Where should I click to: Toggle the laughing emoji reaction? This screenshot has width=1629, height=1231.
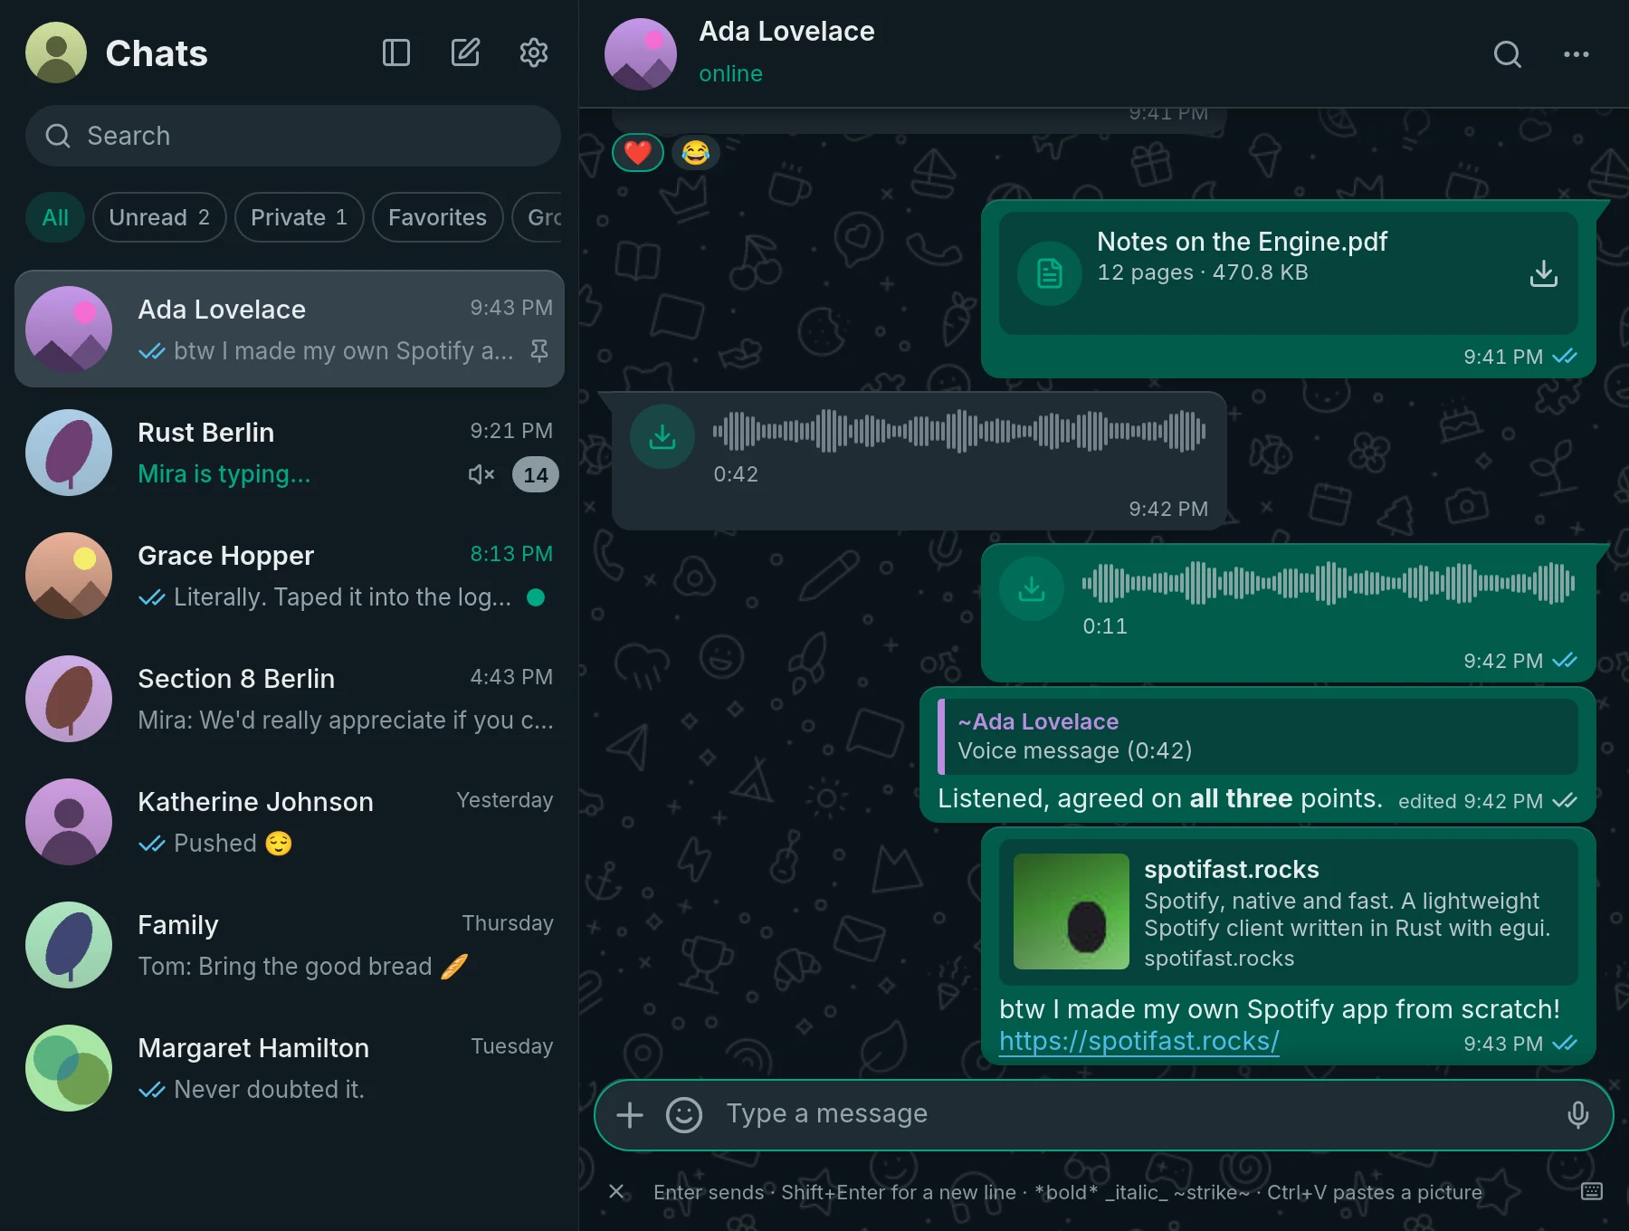coord(695,152)
